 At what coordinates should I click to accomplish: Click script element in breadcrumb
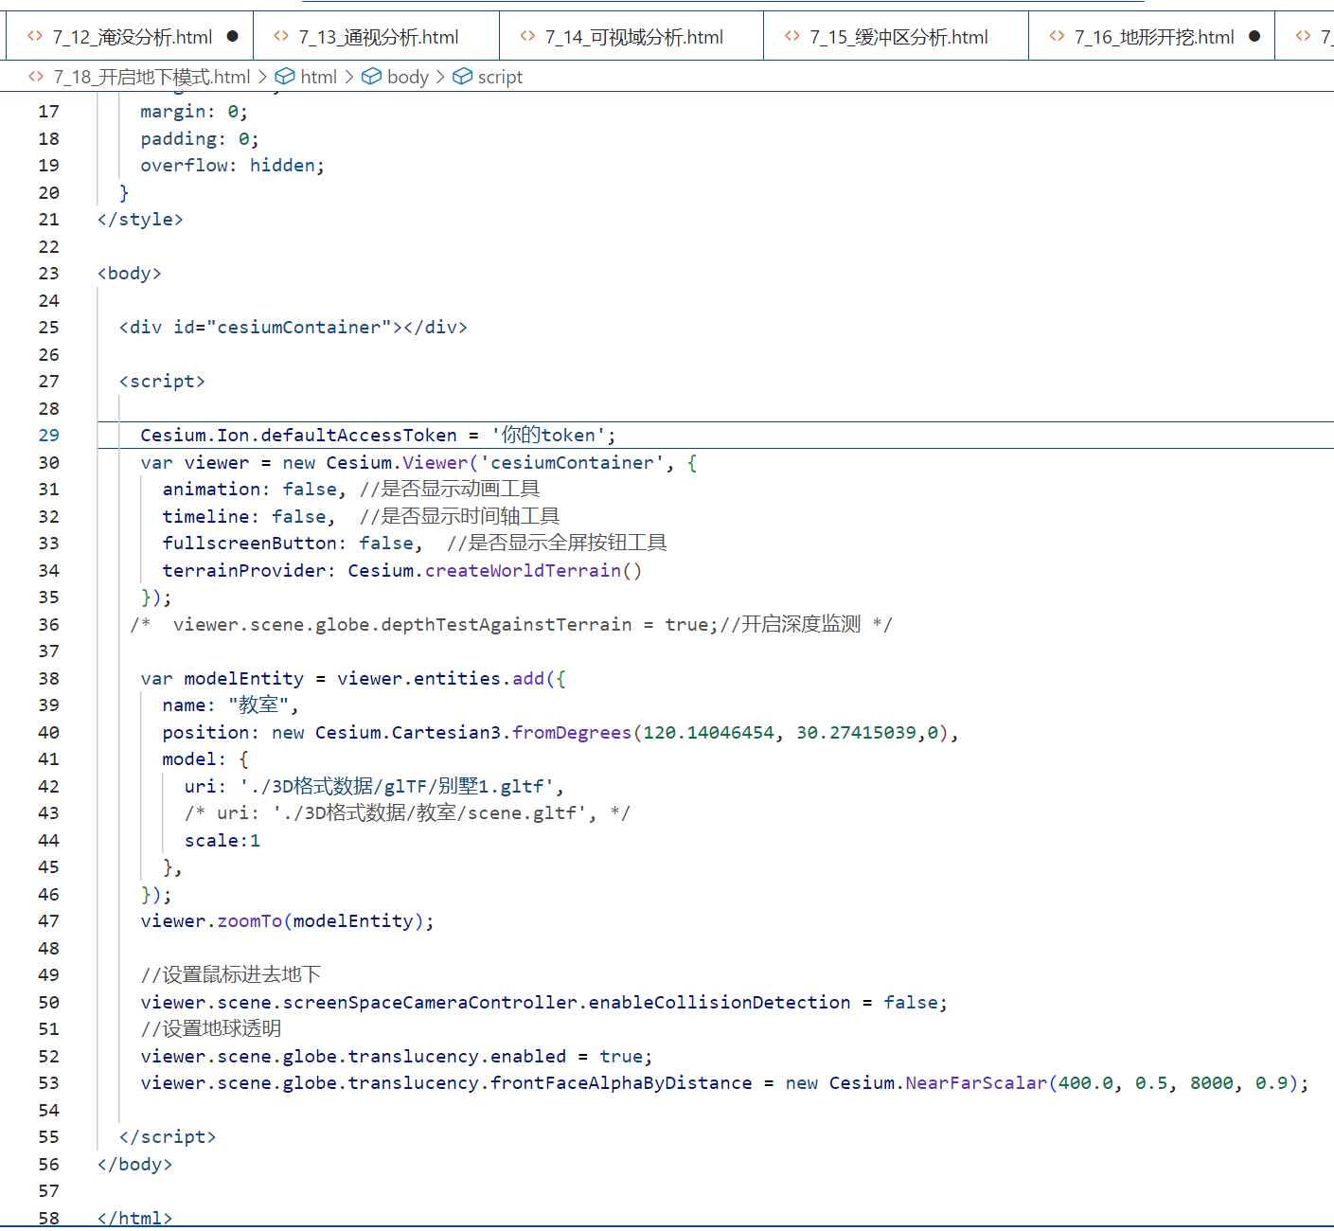click(500, 77)
